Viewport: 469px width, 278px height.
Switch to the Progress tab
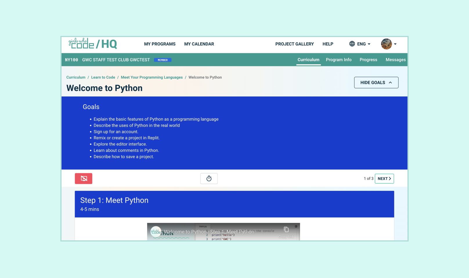[368, 60]
